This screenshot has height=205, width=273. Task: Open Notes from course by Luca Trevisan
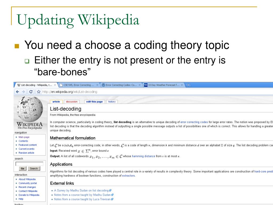82,199
